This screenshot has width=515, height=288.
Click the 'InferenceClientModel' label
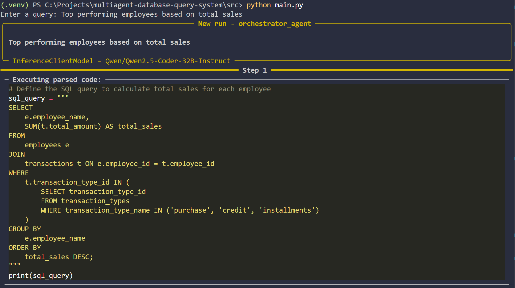click(x=53, y=61)
